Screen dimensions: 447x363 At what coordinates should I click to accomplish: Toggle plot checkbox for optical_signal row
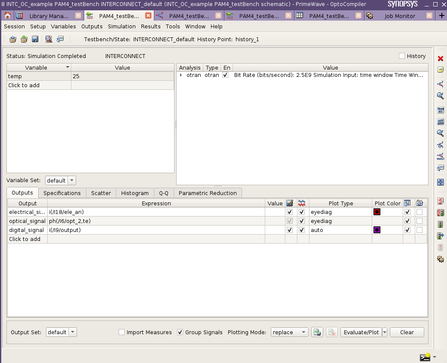[302, 221]
